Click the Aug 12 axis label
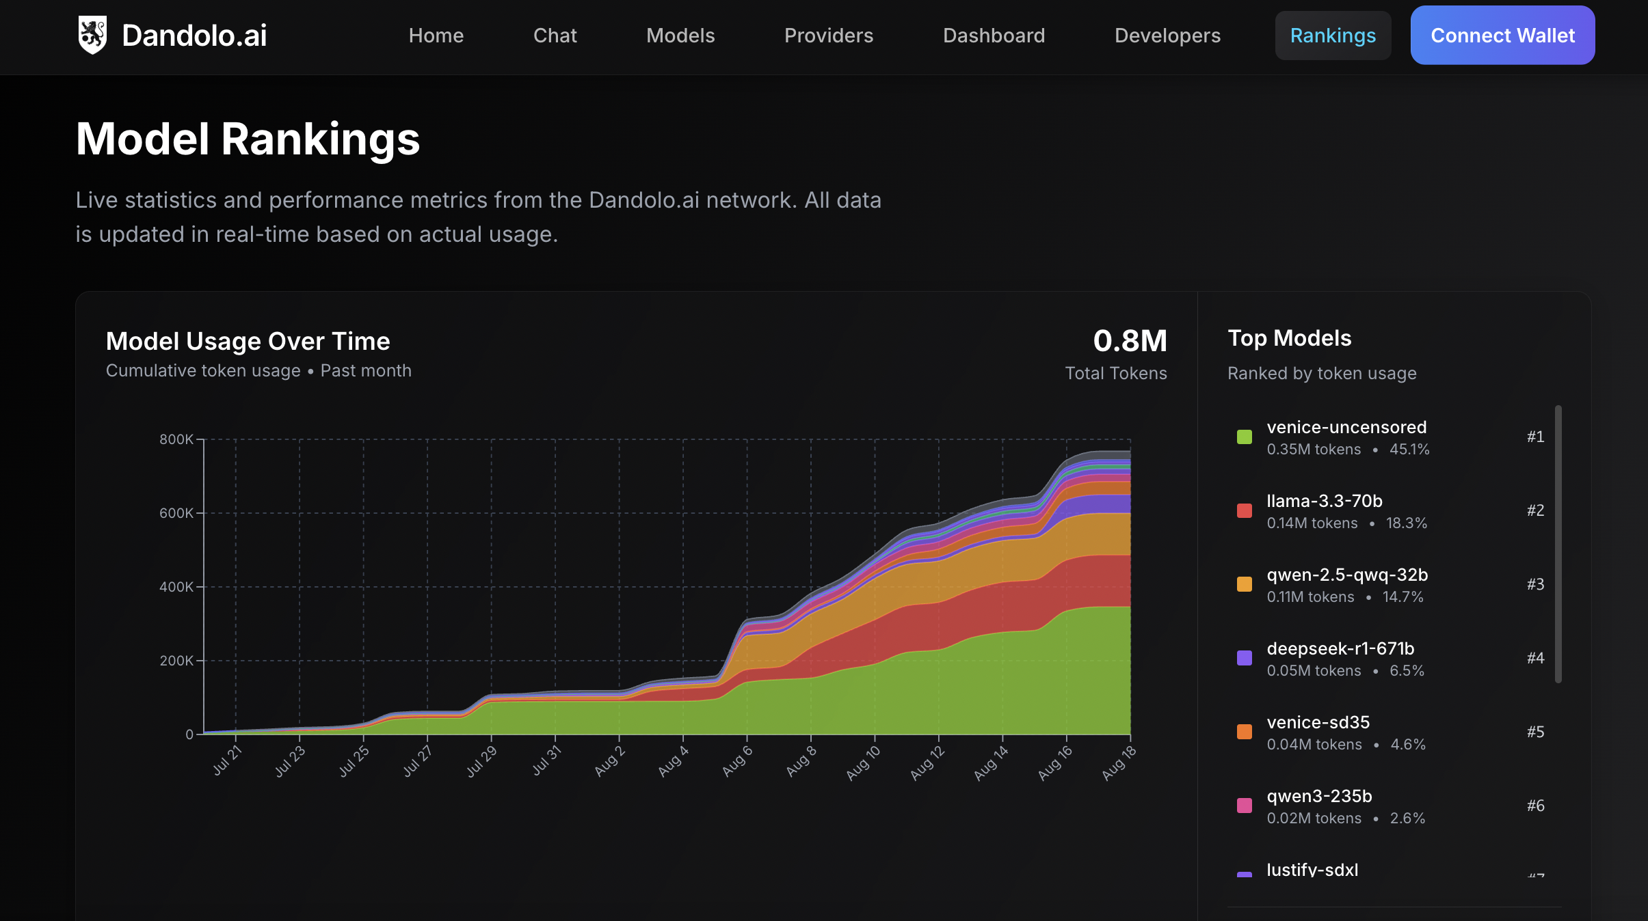Image resolution: width=1648 pixels, height=921 pixels. point(927,762)
